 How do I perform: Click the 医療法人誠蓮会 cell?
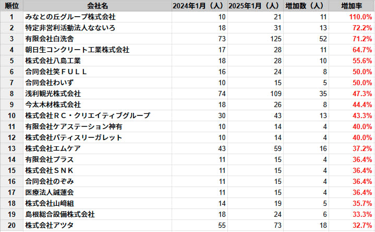pos(50,192)
